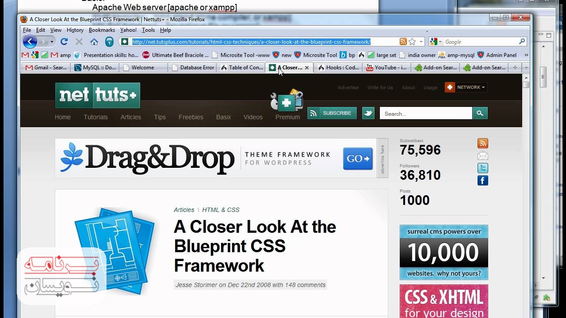Open the Facebook icon in the sidebar
This screenshot has width=566, height=318.
pyautogui.click(x=482, y=180)
